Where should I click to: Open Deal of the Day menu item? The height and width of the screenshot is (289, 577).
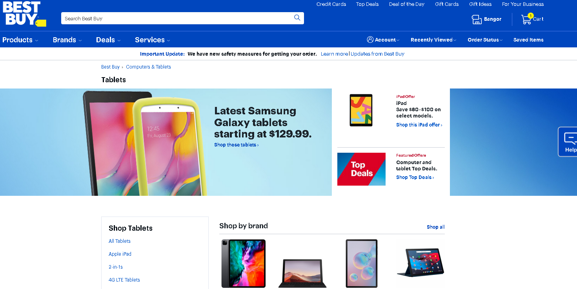(406, 4)
